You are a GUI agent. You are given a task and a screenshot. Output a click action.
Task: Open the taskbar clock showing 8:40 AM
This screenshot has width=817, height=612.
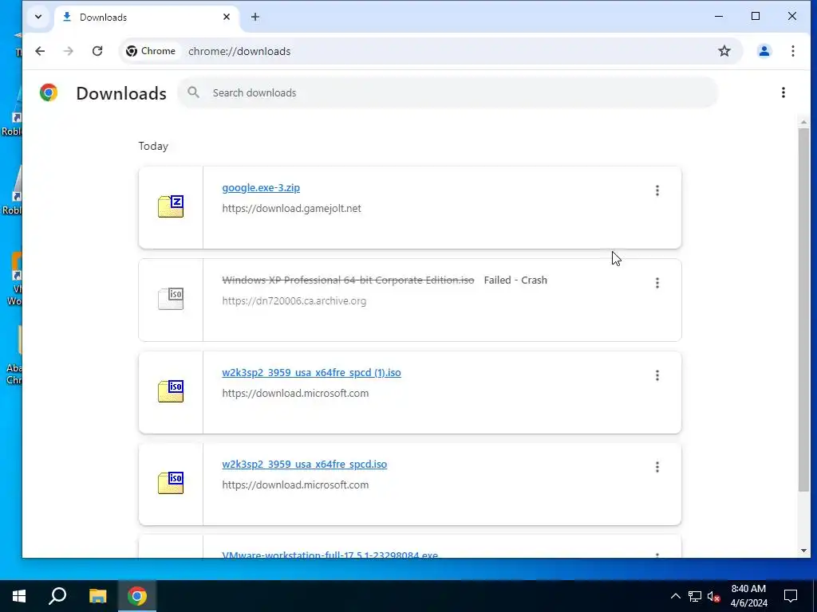(748, 596)
